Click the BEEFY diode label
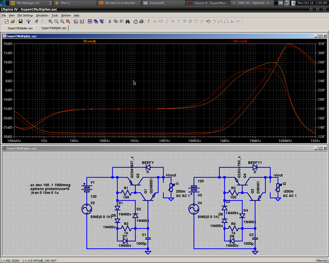 click(148, 163)
